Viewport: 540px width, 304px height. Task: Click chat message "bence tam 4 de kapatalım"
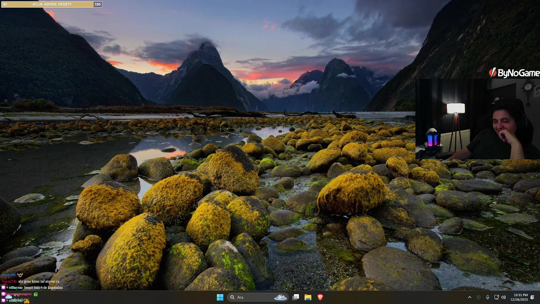(x=43, y=288)
